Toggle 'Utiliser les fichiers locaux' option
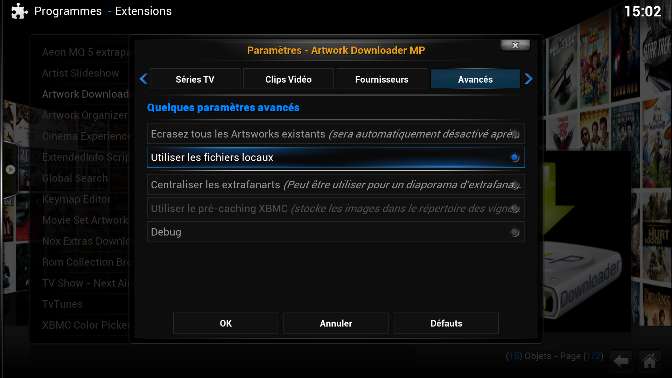The image size is (672, 378). pos(514,157)
